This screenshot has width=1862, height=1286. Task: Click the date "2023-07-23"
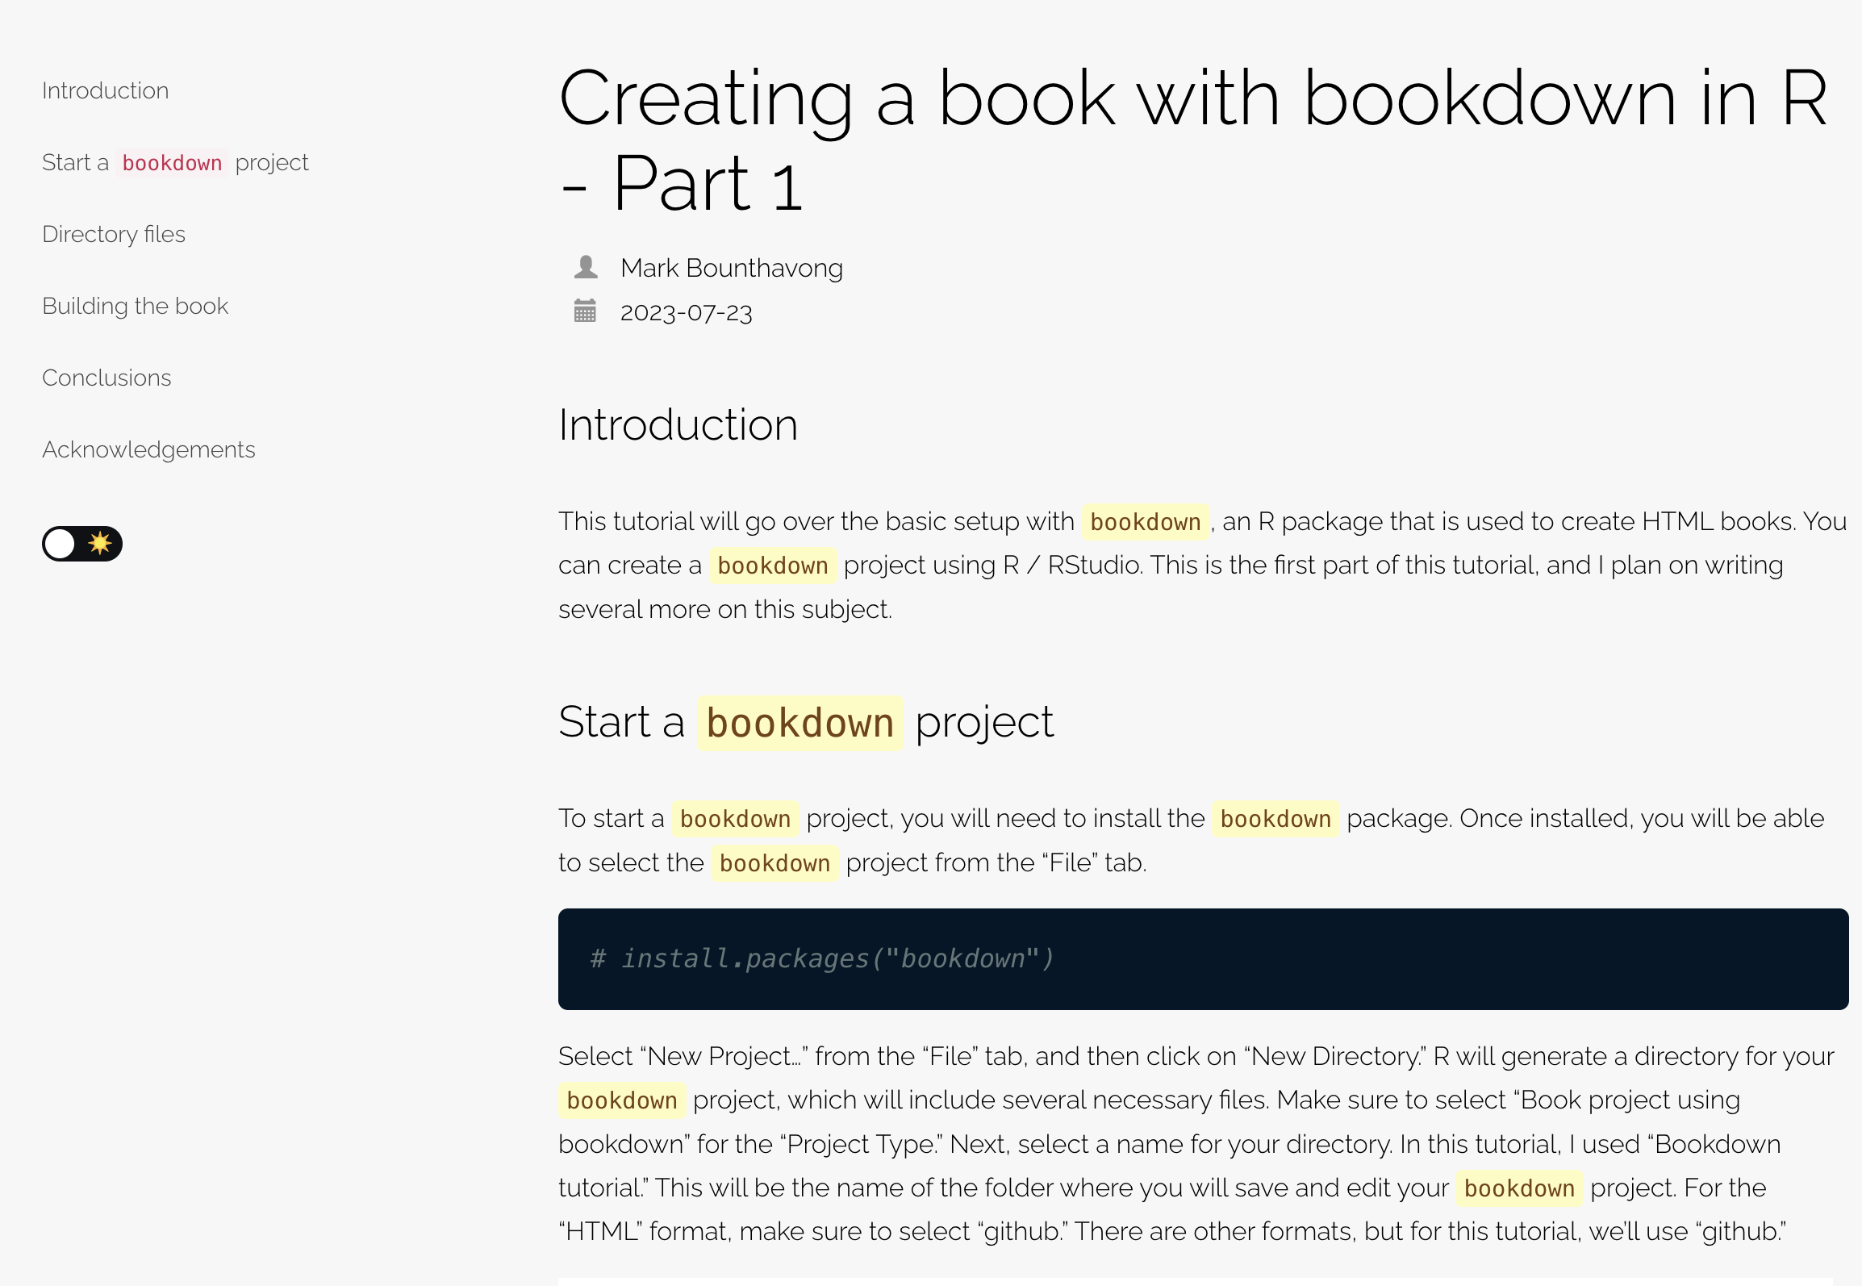pyautogui.click(x=685, y=312)
